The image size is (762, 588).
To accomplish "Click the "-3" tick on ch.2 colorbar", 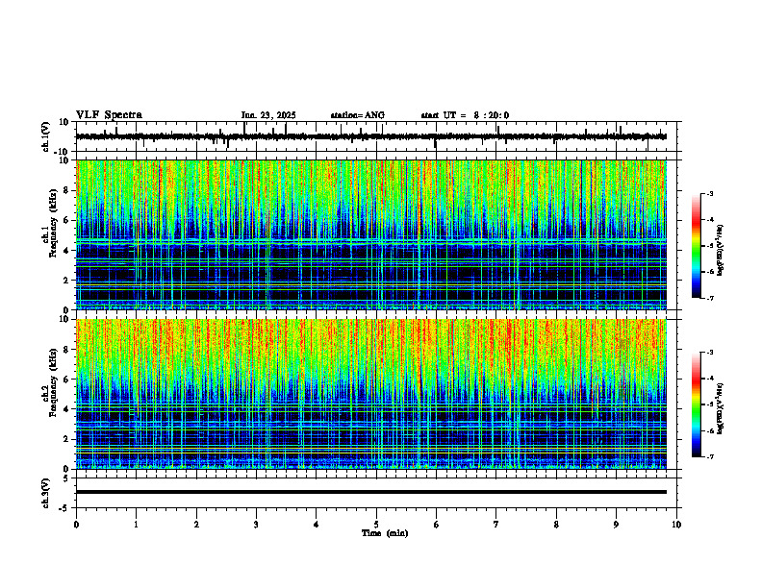I will point(709,353).
